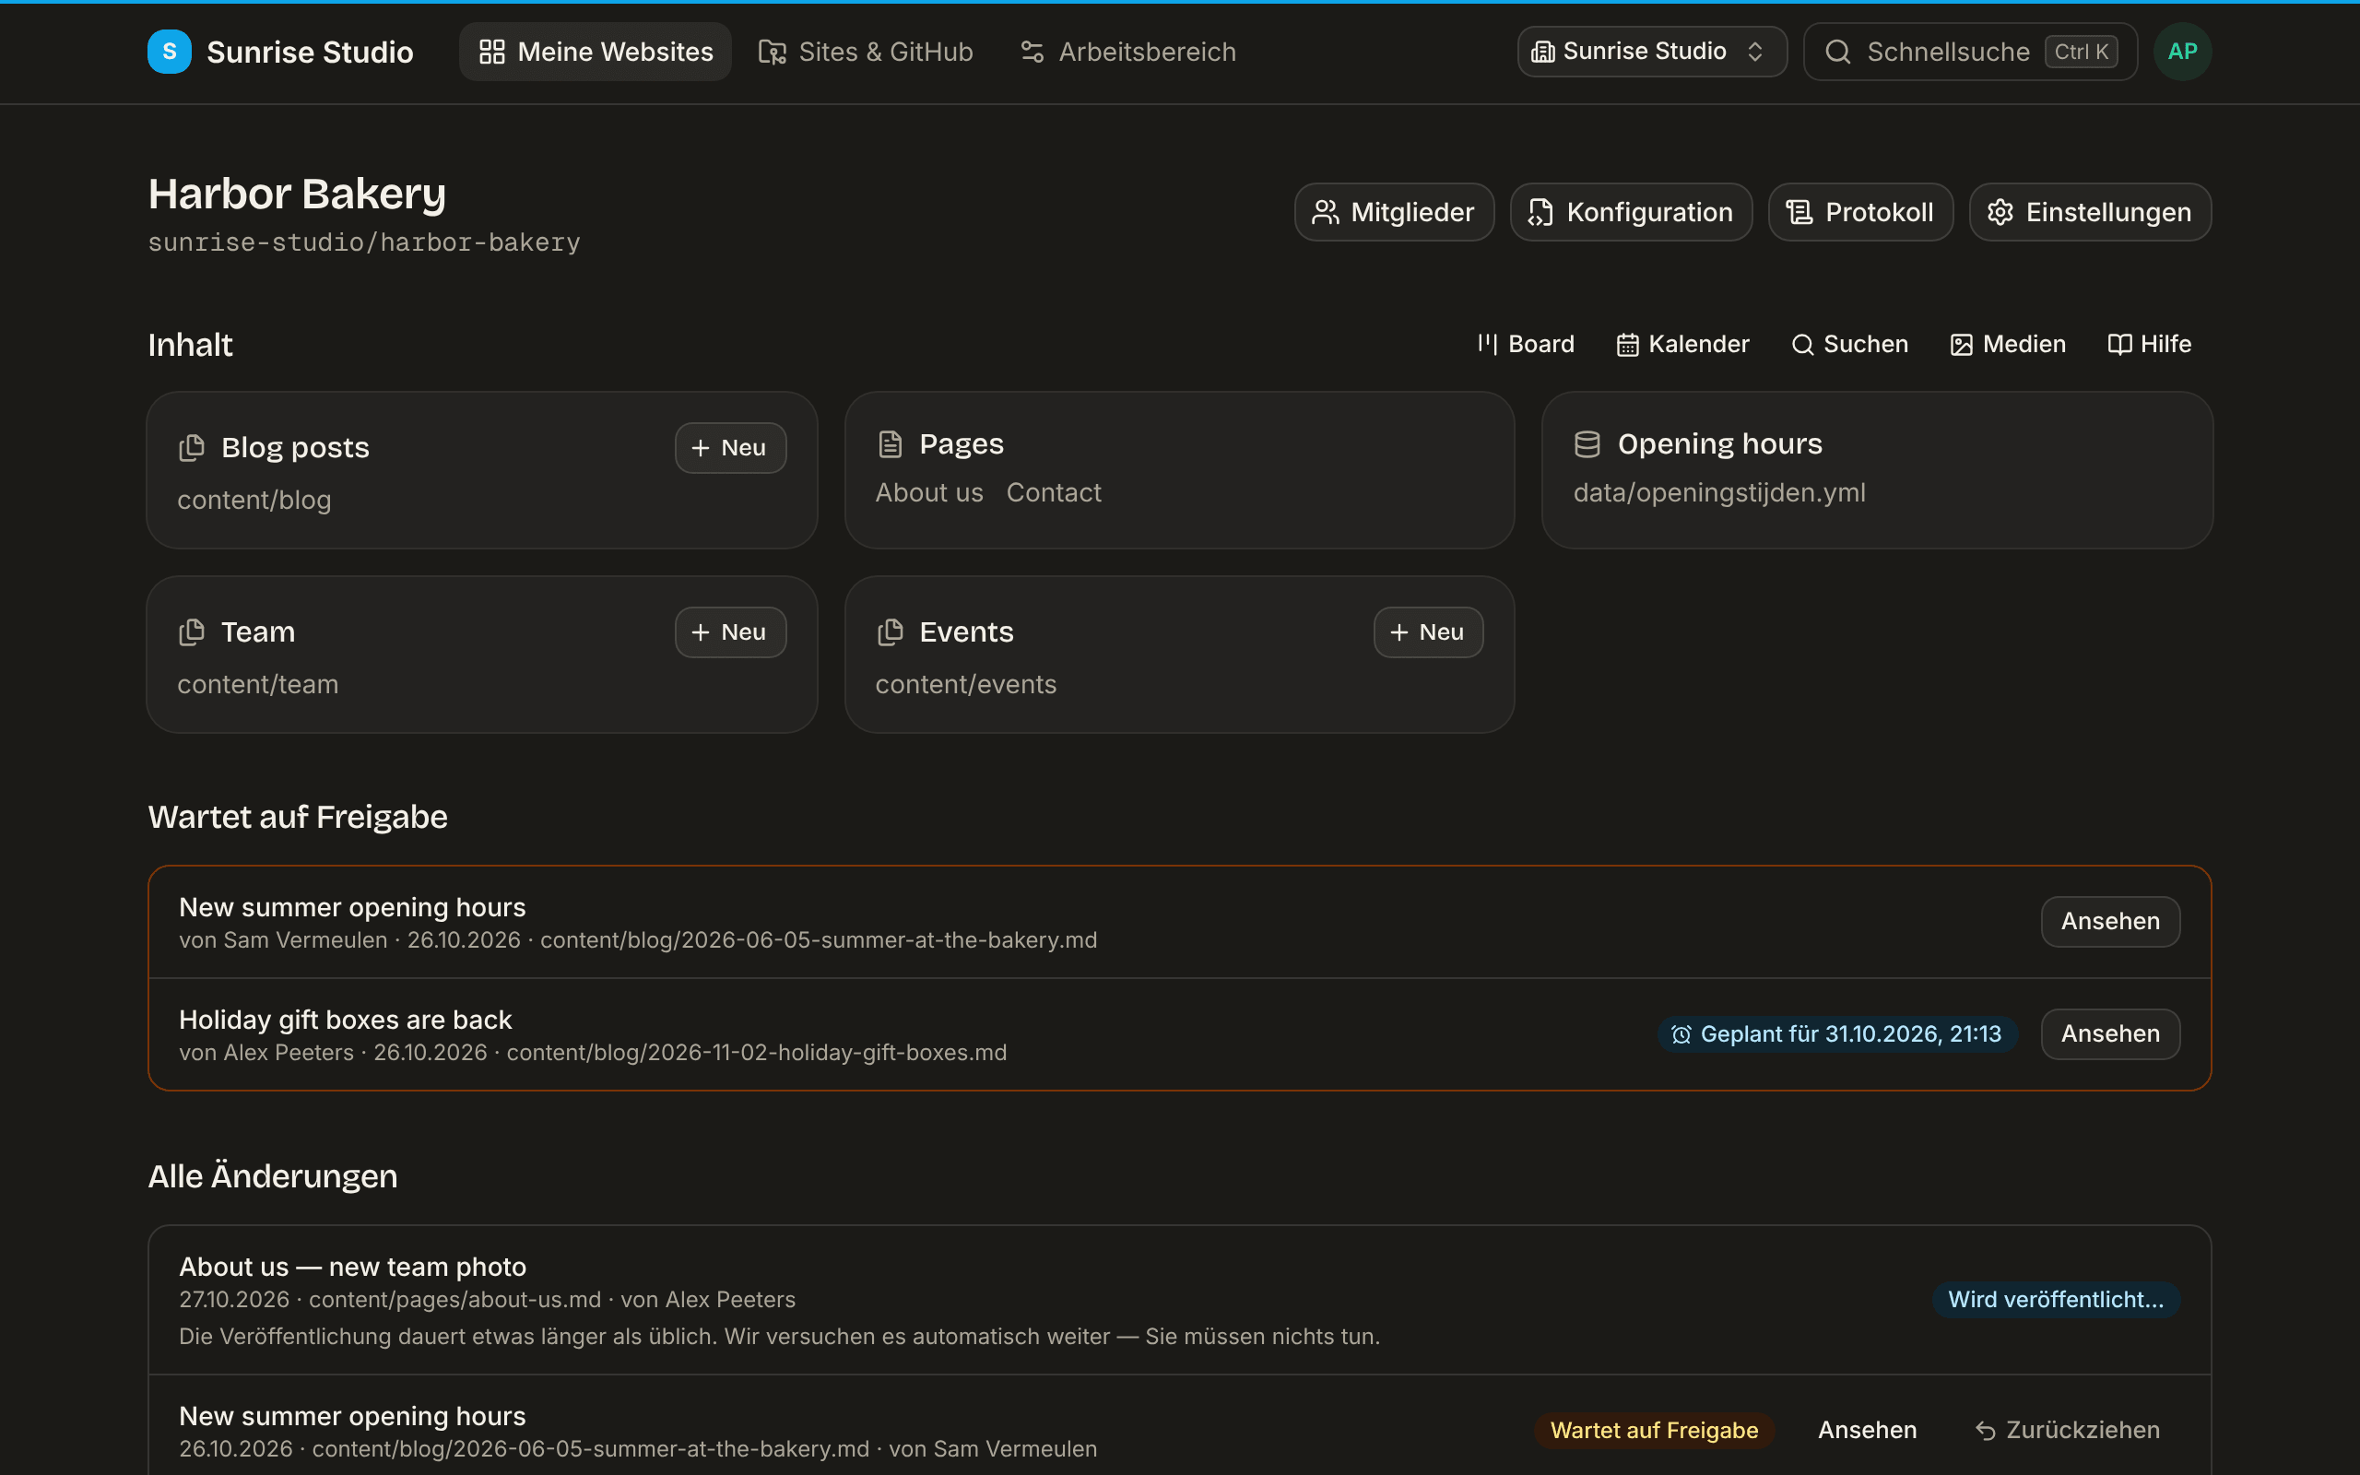Click the Pages document icon

(x=891, y=443)
